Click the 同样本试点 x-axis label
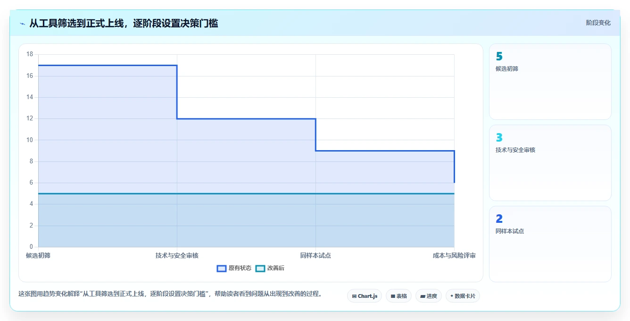Image resolution: width=630 pixels, height=321 pixels. 315,255
